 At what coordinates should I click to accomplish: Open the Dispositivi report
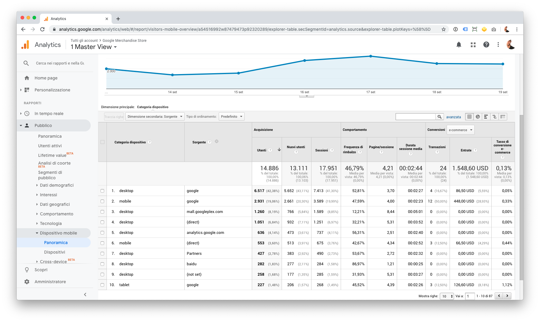pyautogui.click(x=55, y=252)
